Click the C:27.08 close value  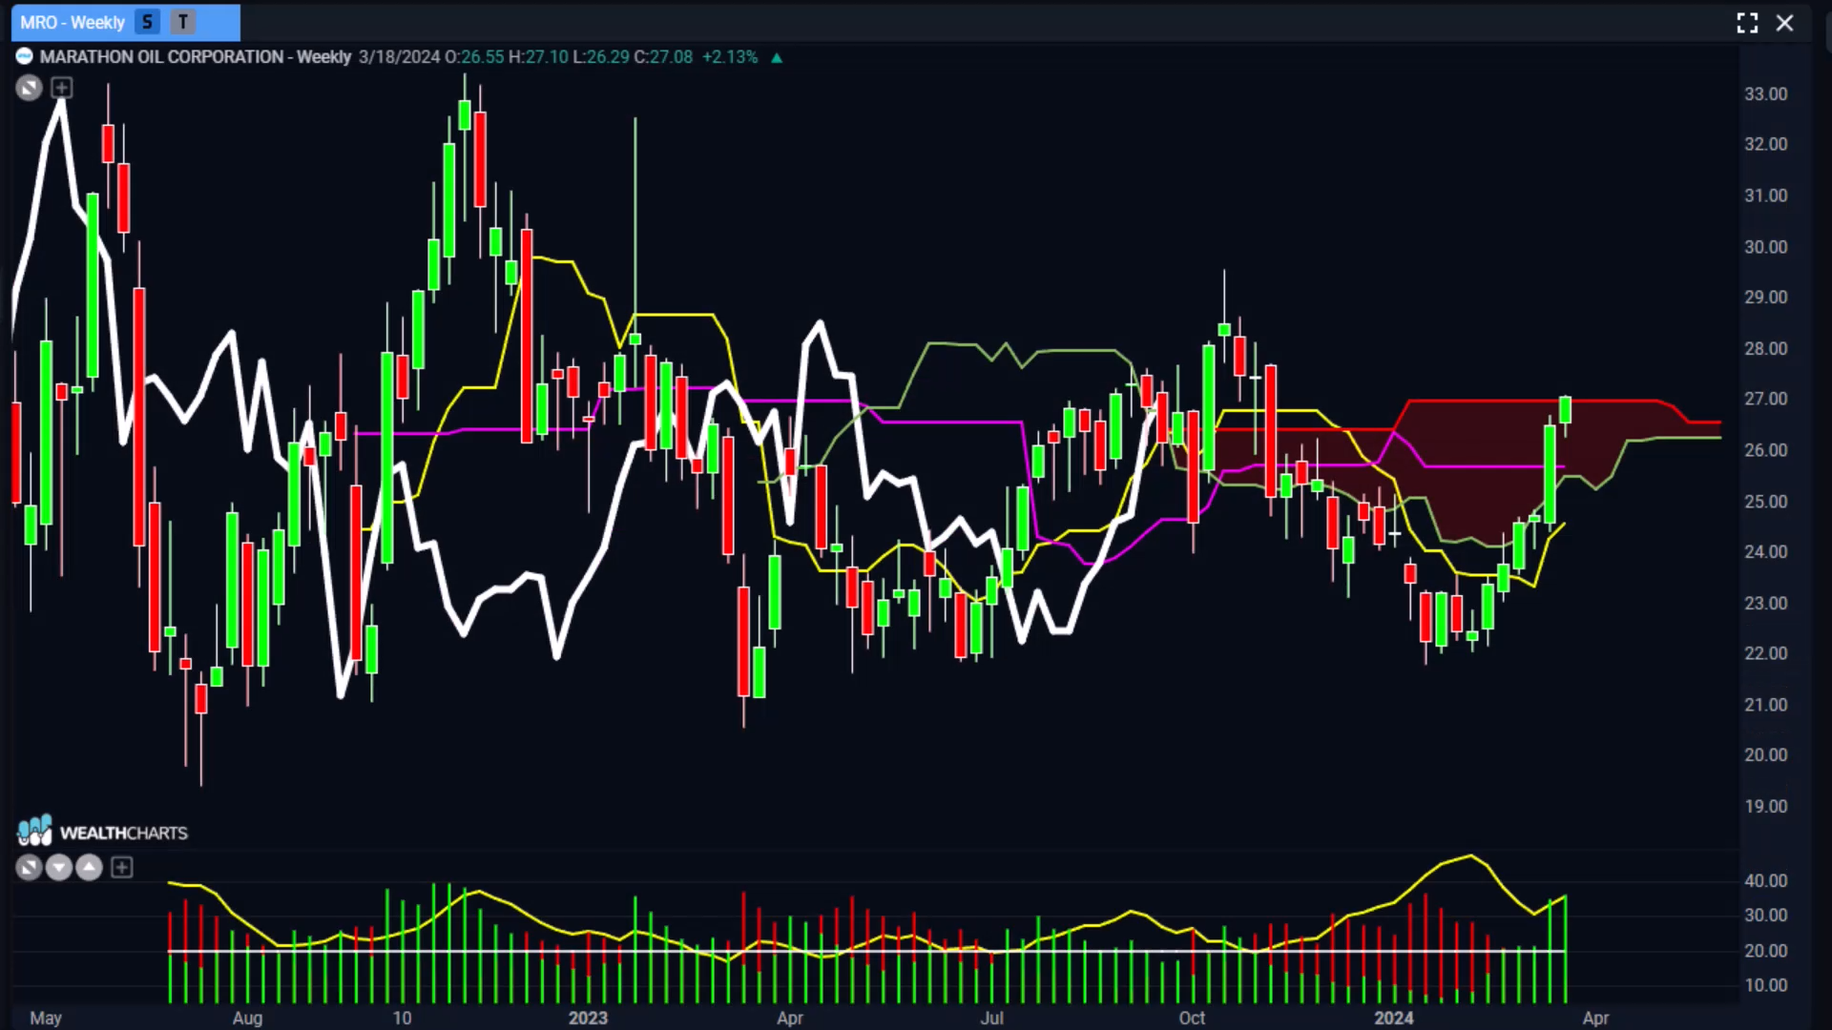coord(663,56)
